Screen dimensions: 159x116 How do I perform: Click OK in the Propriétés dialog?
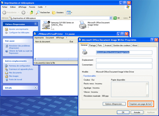point(123,112)
